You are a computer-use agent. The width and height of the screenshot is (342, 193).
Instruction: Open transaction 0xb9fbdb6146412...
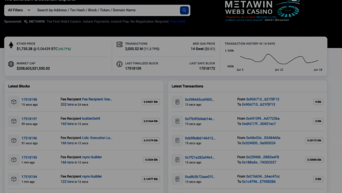200,138
